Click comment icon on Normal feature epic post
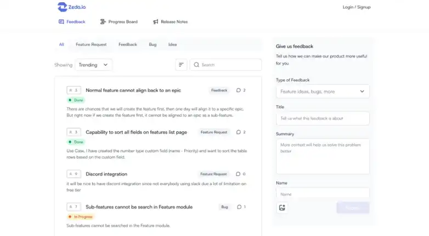 pyautogui.click(x=239, y=90)
